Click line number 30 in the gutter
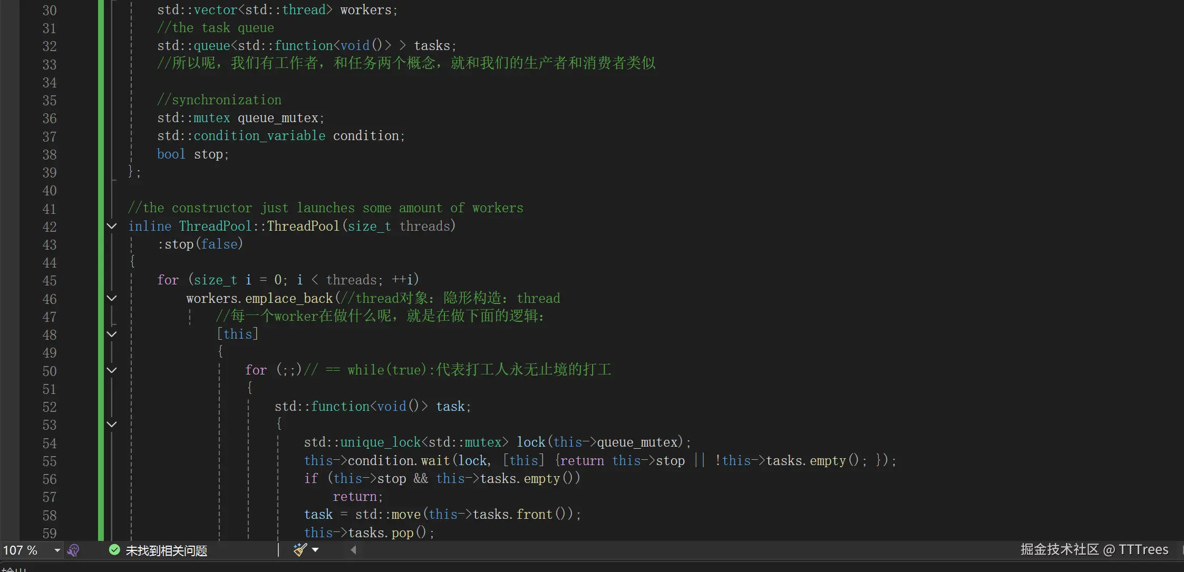1184x572 pixels. [x=49, y=11]
